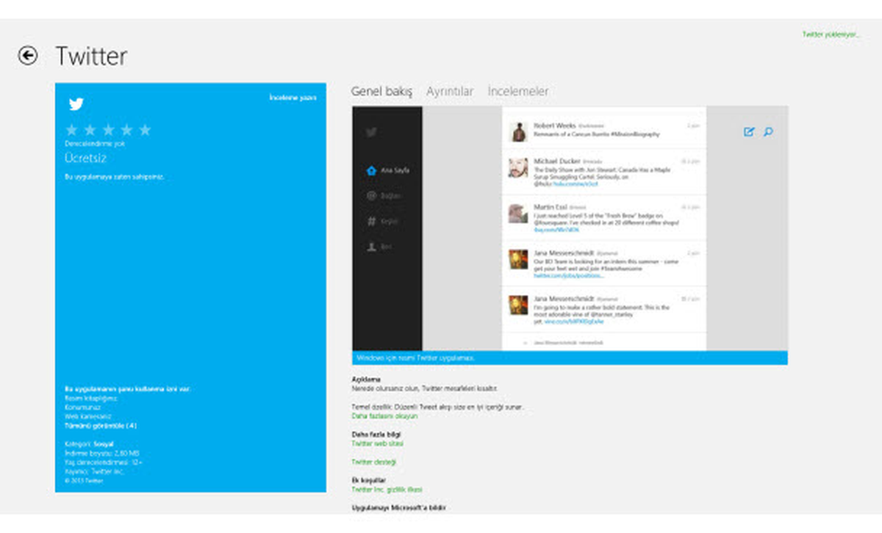Screen dimensions: 882x533
Task: Click the Ana Sayfa home icon in preview
Action: pyautogui.click(x=371, y=170)
